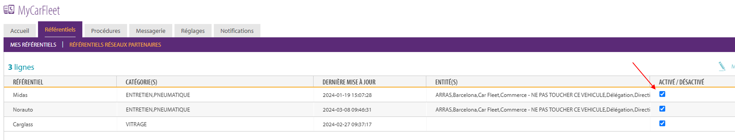Open the Messagerie tab

click(x=150, y=31)
